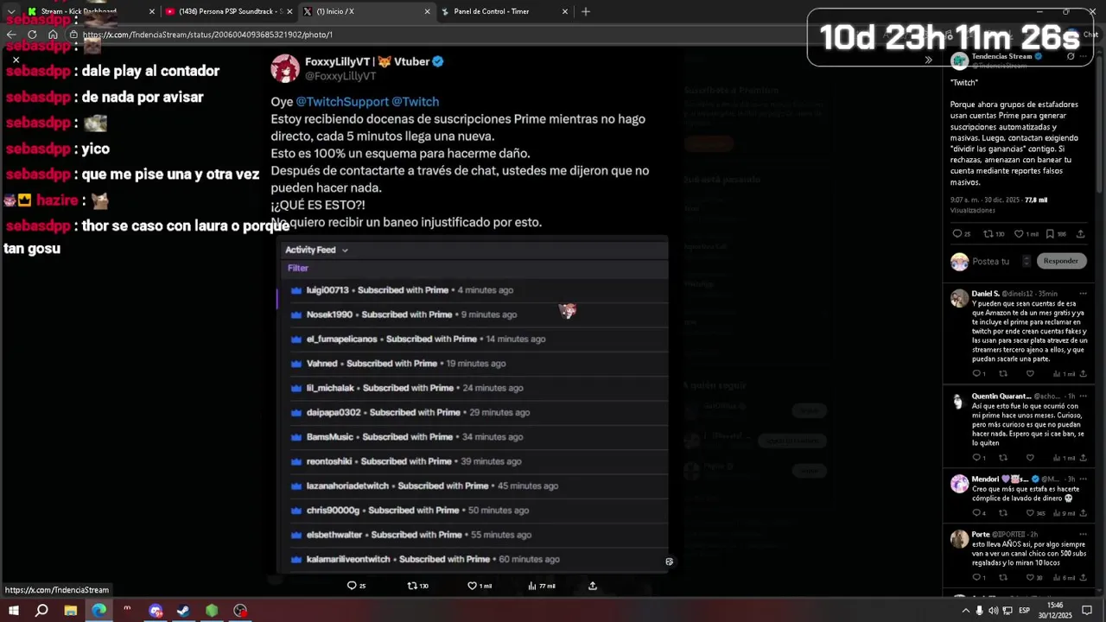The image size is (1106, 622).
Task: Click the Postea tu respuesta field
Action: tap(999, 261)
